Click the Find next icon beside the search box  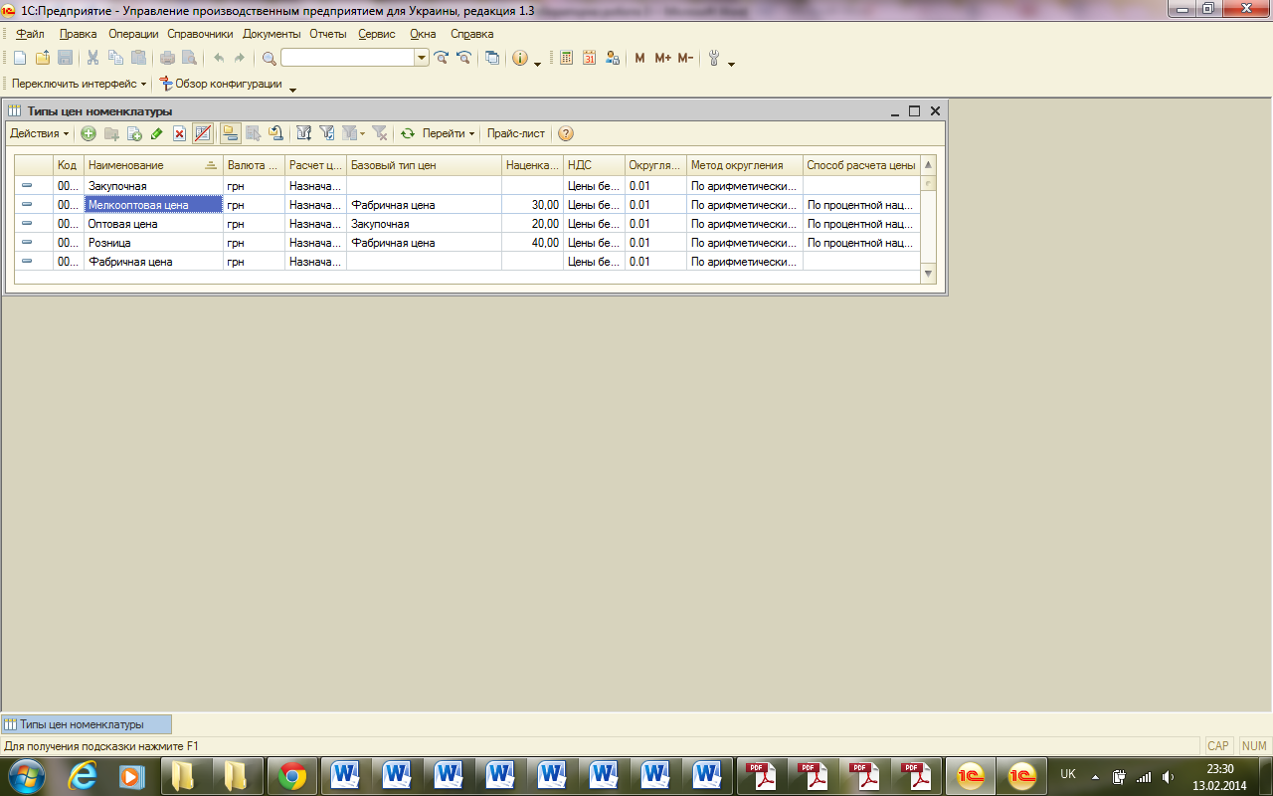click(x=442, y=59)
